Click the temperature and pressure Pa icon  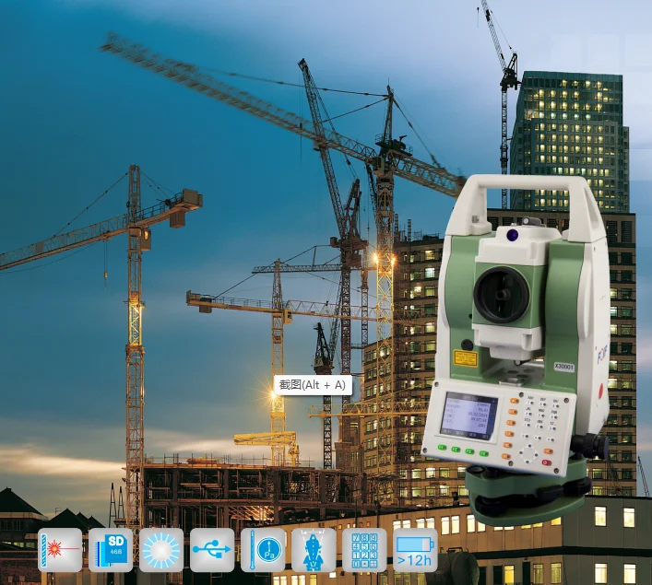click(263, 550)
